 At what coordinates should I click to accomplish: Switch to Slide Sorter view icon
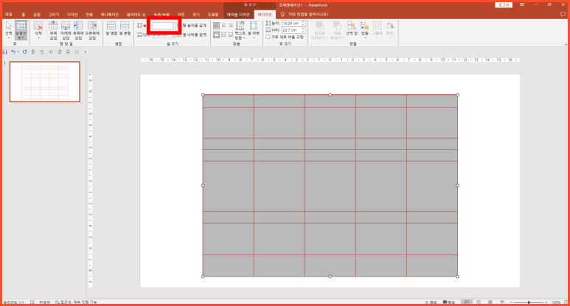[x=479, y=302]
